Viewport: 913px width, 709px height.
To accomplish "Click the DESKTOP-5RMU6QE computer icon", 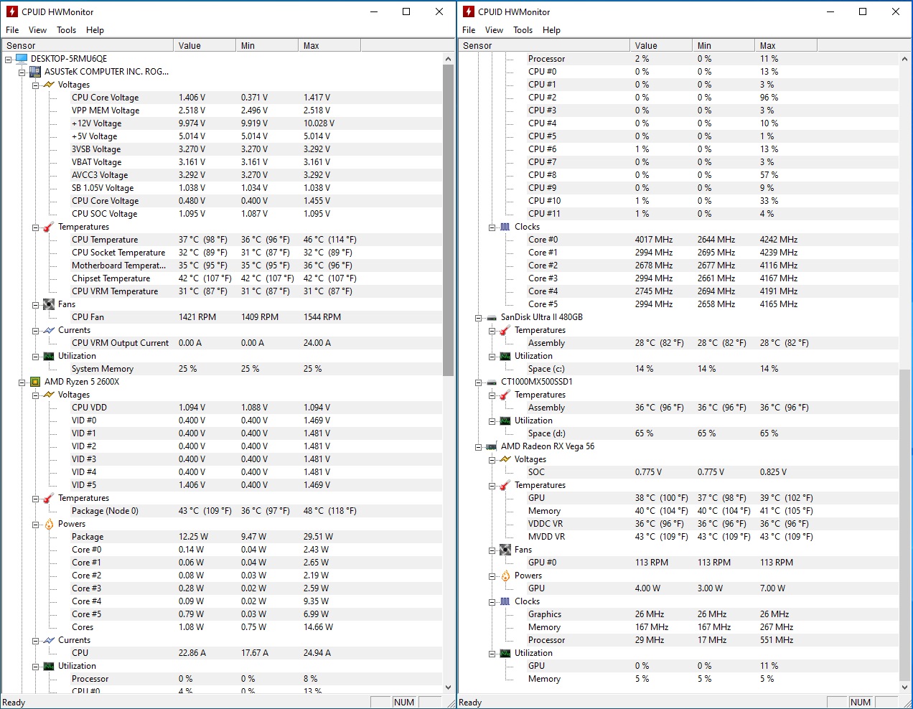I will tap(22, 59).
